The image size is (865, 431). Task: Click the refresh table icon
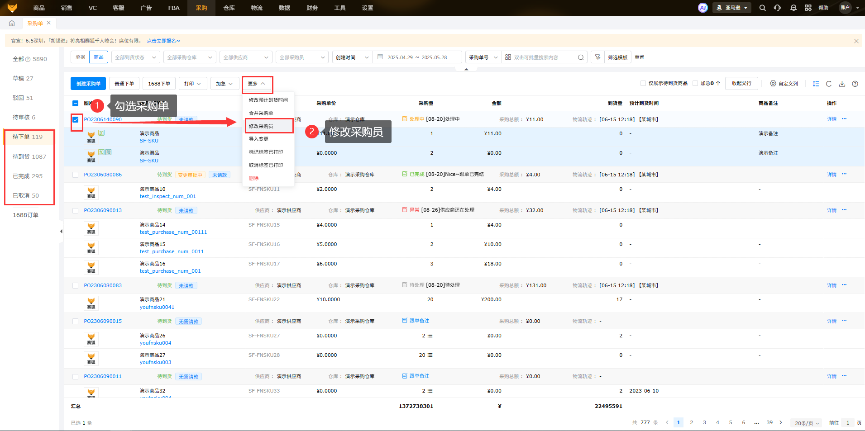tap(829, 84)
